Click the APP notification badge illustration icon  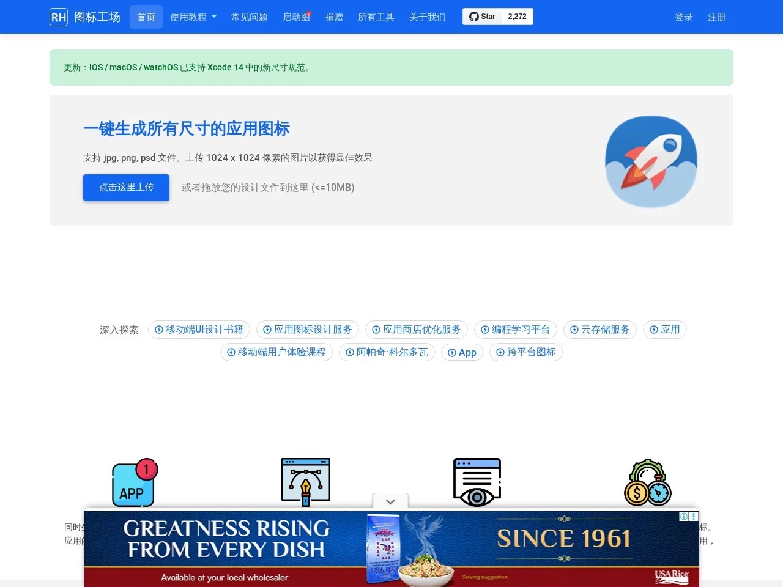(x=134, y=482)
